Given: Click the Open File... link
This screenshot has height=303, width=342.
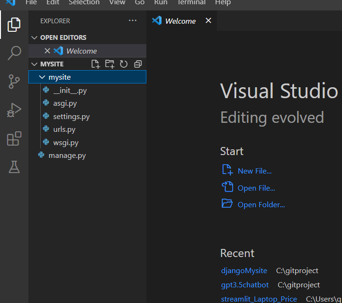Looking at the screenshot, I should tap(256, 188).
